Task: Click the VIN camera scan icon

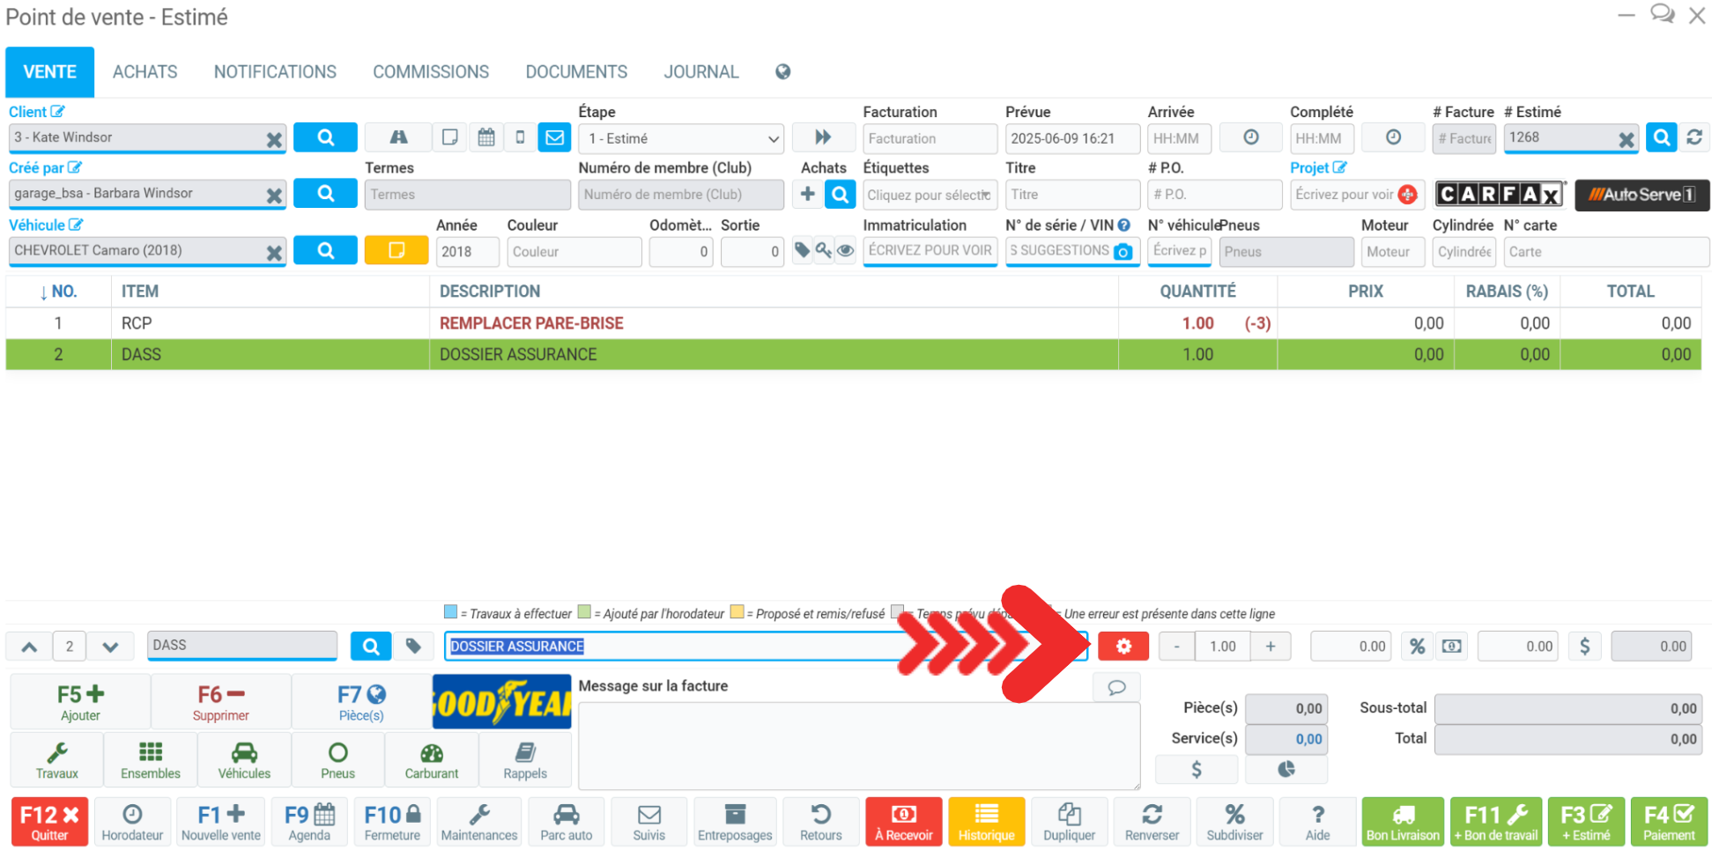Action: pyautogui.click(x=1123, y=252)
